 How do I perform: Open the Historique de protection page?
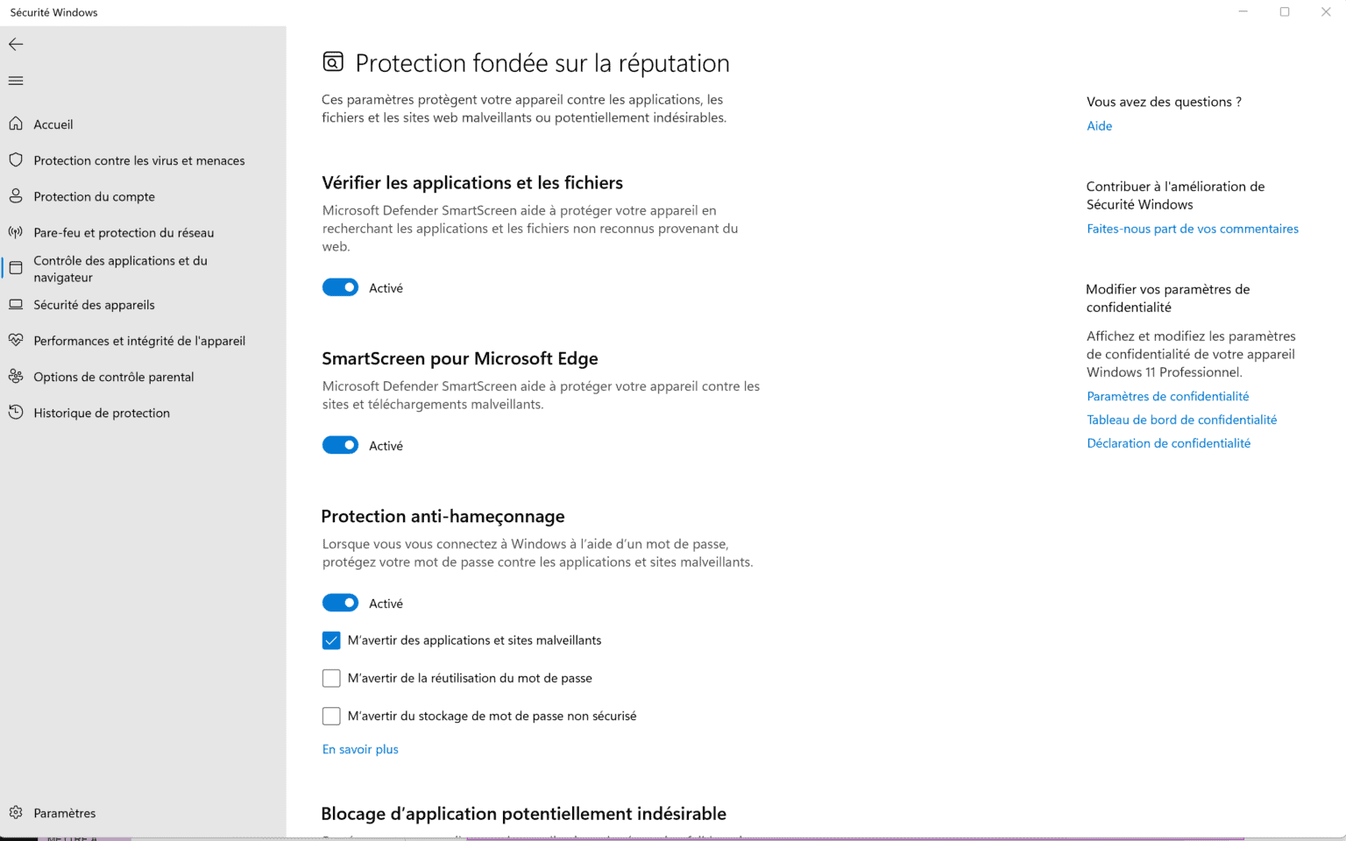pos(102,413)
